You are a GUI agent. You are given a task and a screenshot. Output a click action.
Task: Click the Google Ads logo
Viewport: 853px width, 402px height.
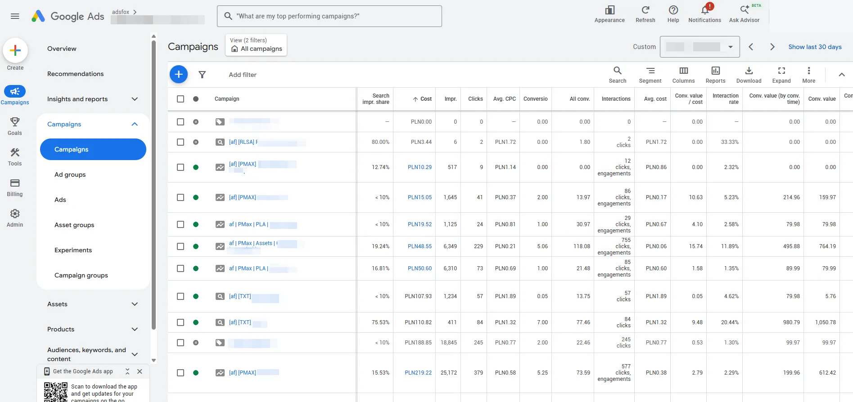pos(68,16)
